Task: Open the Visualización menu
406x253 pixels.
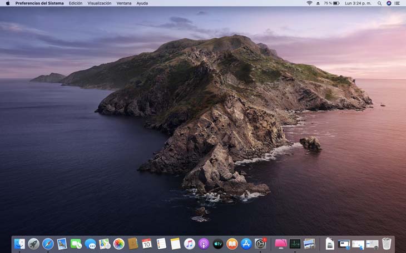Action: tap(100, 3)
